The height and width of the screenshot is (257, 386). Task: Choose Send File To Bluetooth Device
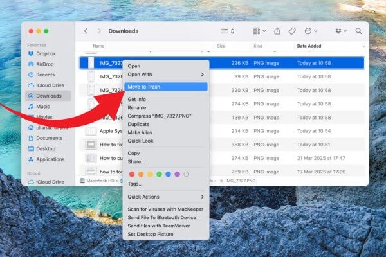pos(166,217)
